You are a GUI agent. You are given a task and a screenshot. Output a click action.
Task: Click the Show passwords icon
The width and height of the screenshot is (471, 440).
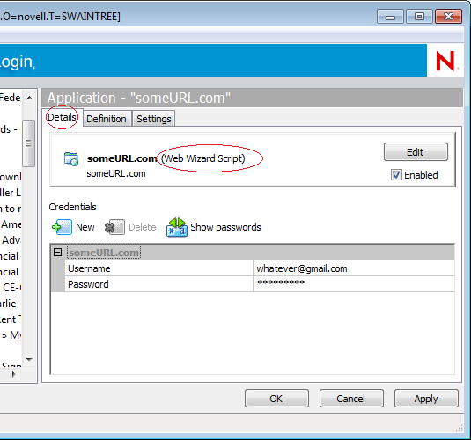(177, 227)
